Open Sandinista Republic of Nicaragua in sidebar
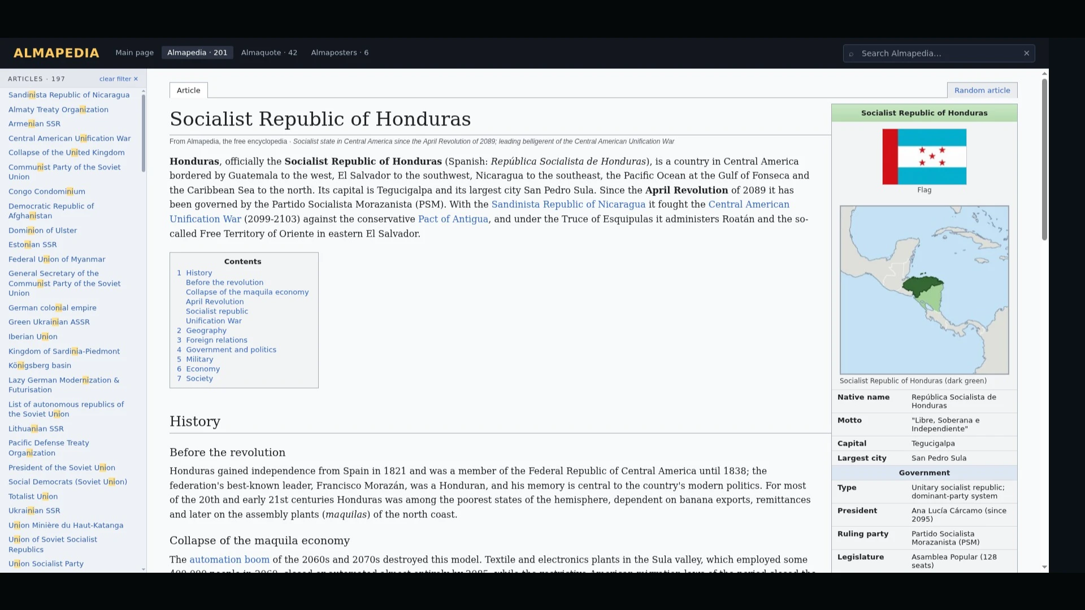Image resolution: width=1085 pixels, height=610 pixels. pos(69,95)
